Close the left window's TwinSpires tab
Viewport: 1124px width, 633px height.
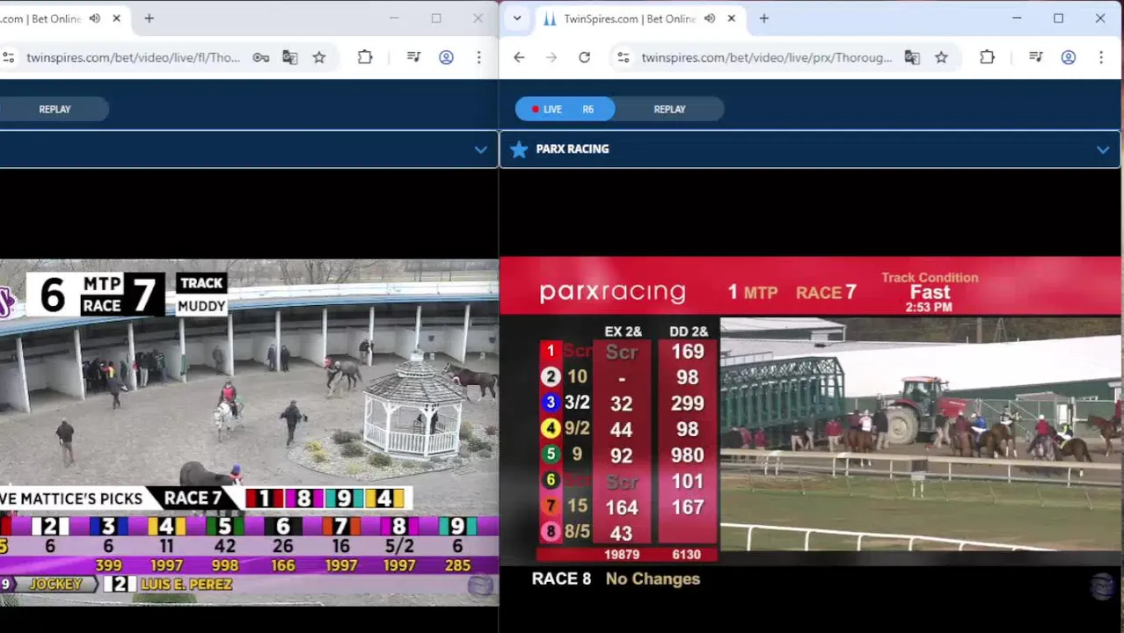pos(116,18)
